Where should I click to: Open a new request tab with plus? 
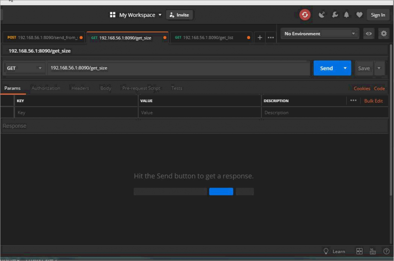259,37
